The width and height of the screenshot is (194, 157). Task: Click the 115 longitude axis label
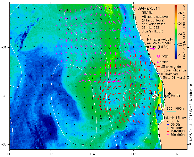pyautogui.click(x=133, y=154)
